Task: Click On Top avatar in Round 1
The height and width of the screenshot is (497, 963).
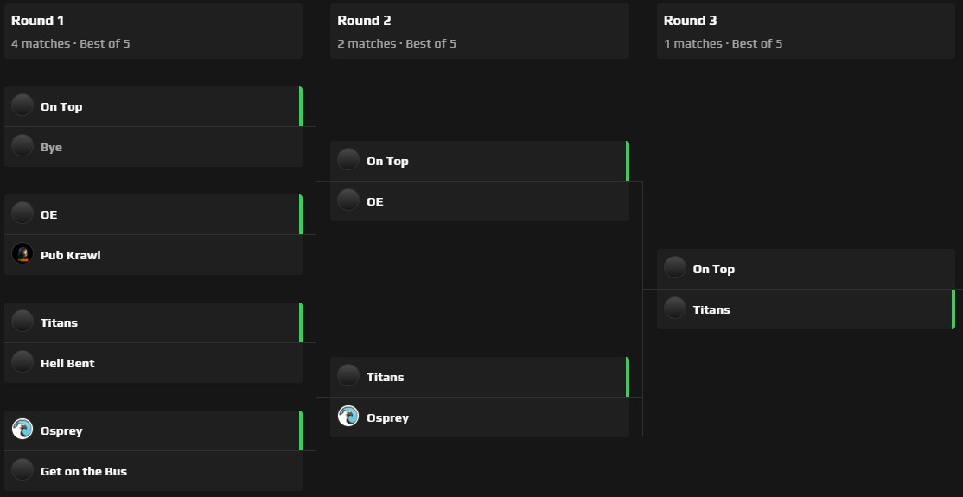Action: 22,106
